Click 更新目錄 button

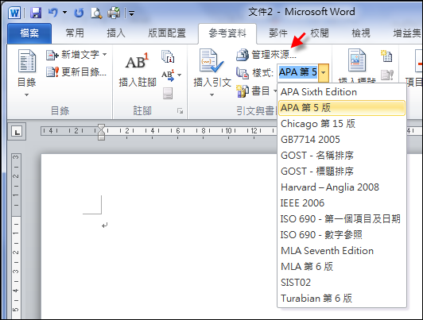pyautogui.click(x=76, y=72)
